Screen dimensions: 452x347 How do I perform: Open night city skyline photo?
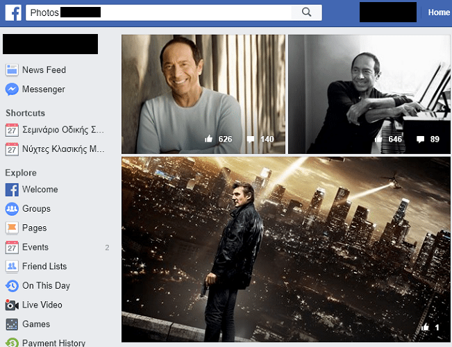coord(286,250)
